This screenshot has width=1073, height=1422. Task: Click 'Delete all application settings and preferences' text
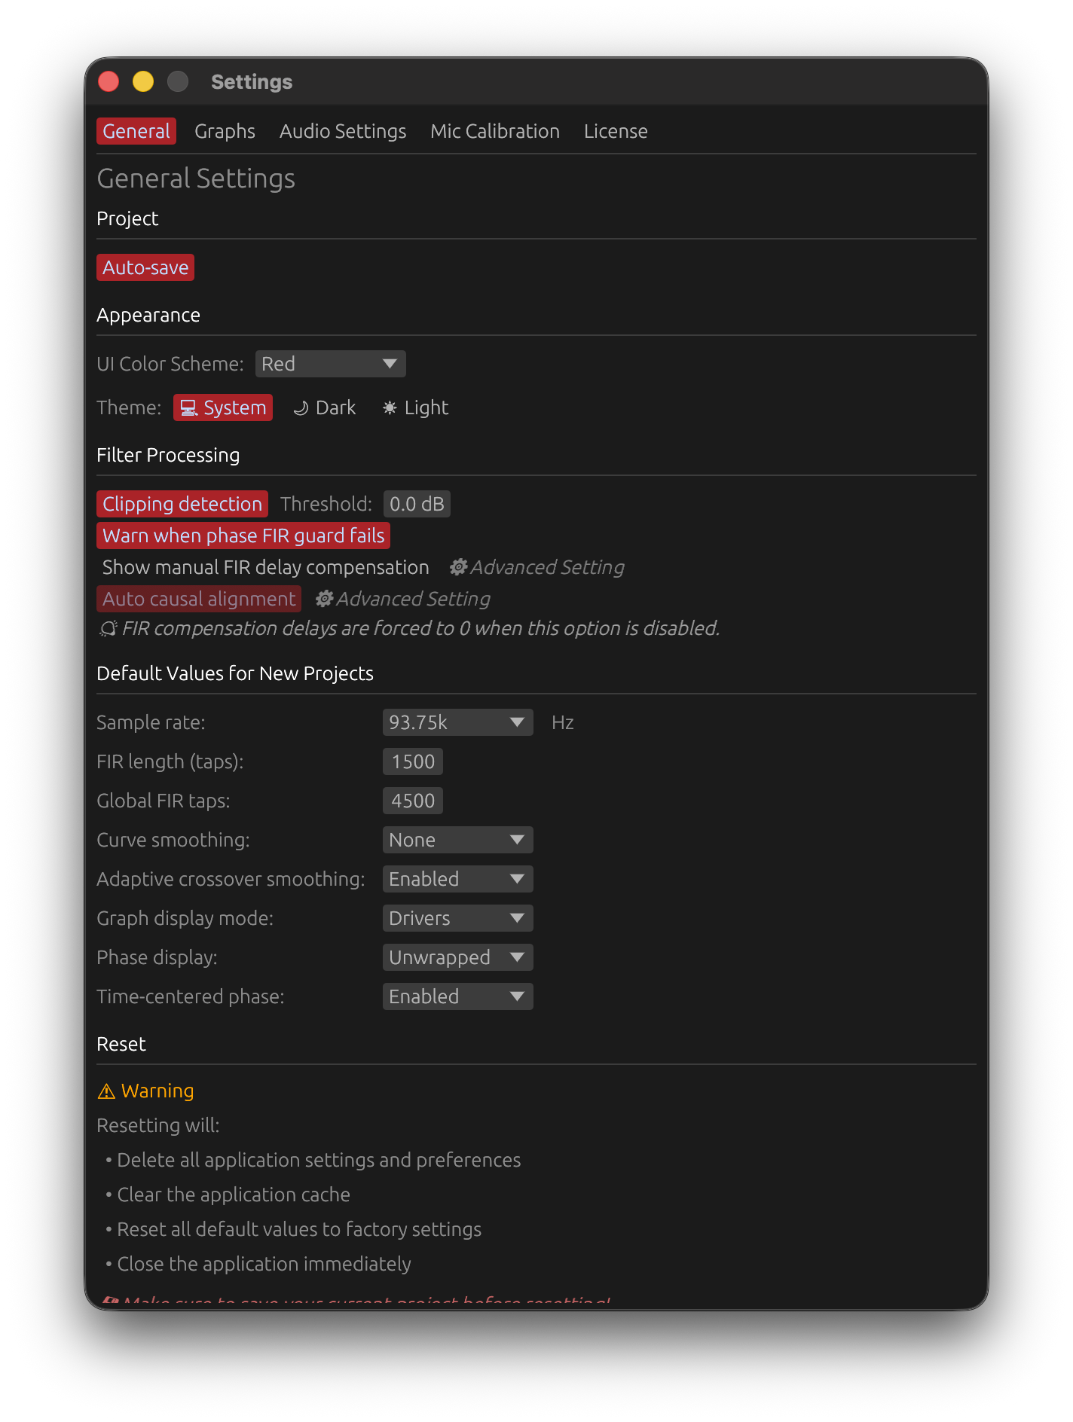click(x=319, y=1160)
